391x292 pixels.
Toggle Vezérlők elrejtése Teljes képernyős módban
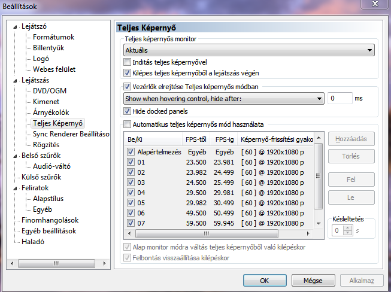click(x=127, y=86)
